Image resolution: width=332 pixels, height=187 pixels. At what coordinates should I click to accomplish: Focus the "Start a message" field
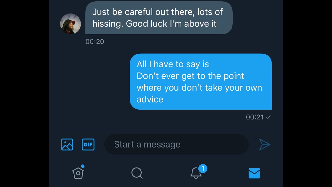click(176, 144)
